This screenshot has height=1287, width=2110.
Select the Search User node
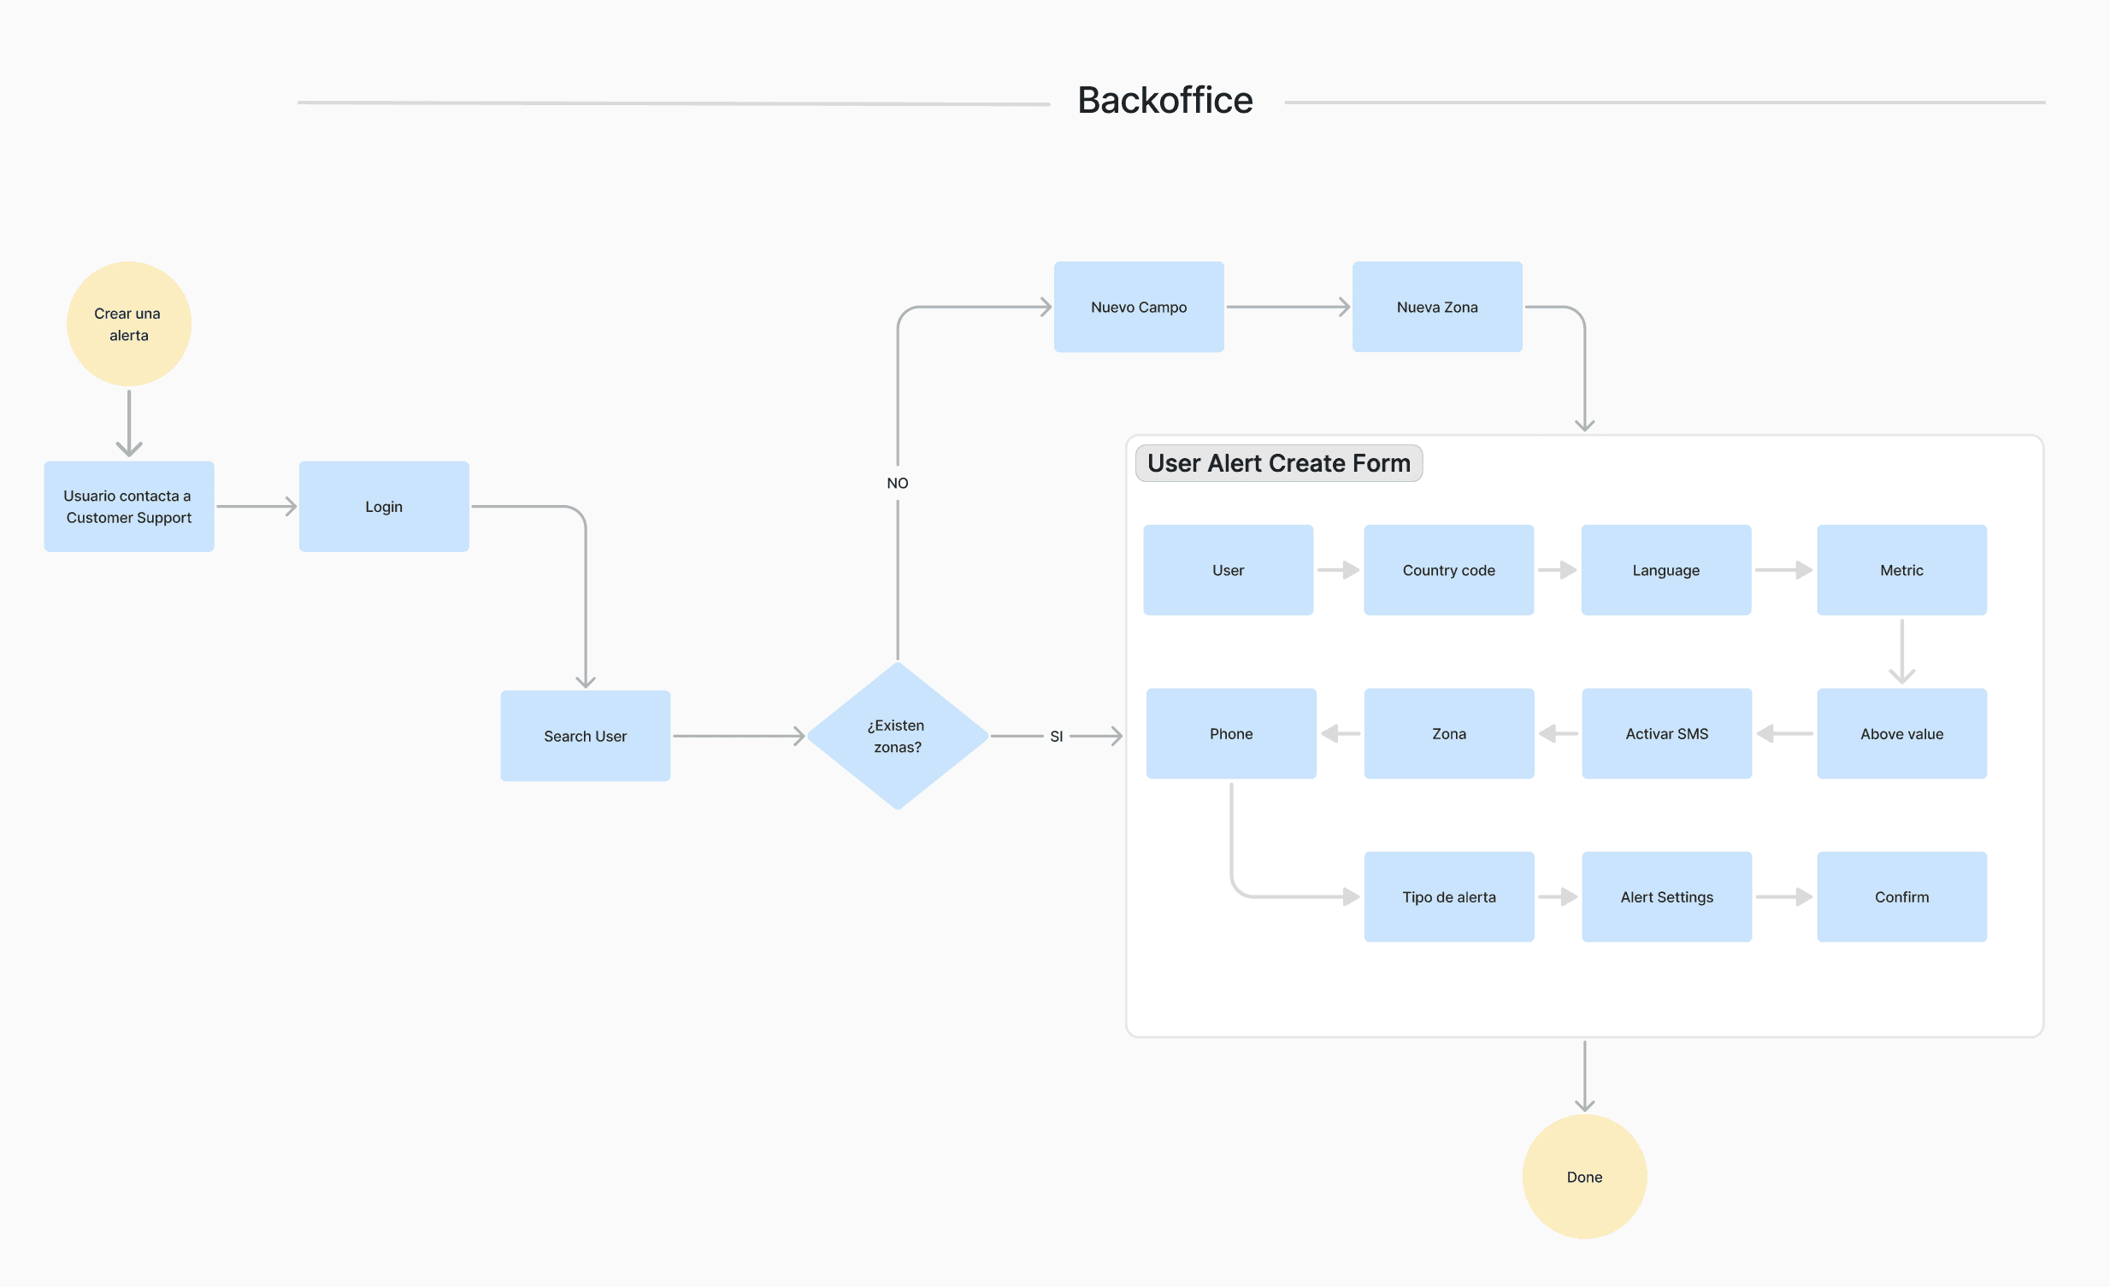pyautogui.click(x=585, y=736)
